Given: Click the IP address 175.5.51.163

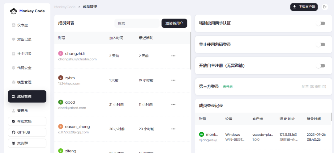Looking at the screenshot, I should pos(288,135).
